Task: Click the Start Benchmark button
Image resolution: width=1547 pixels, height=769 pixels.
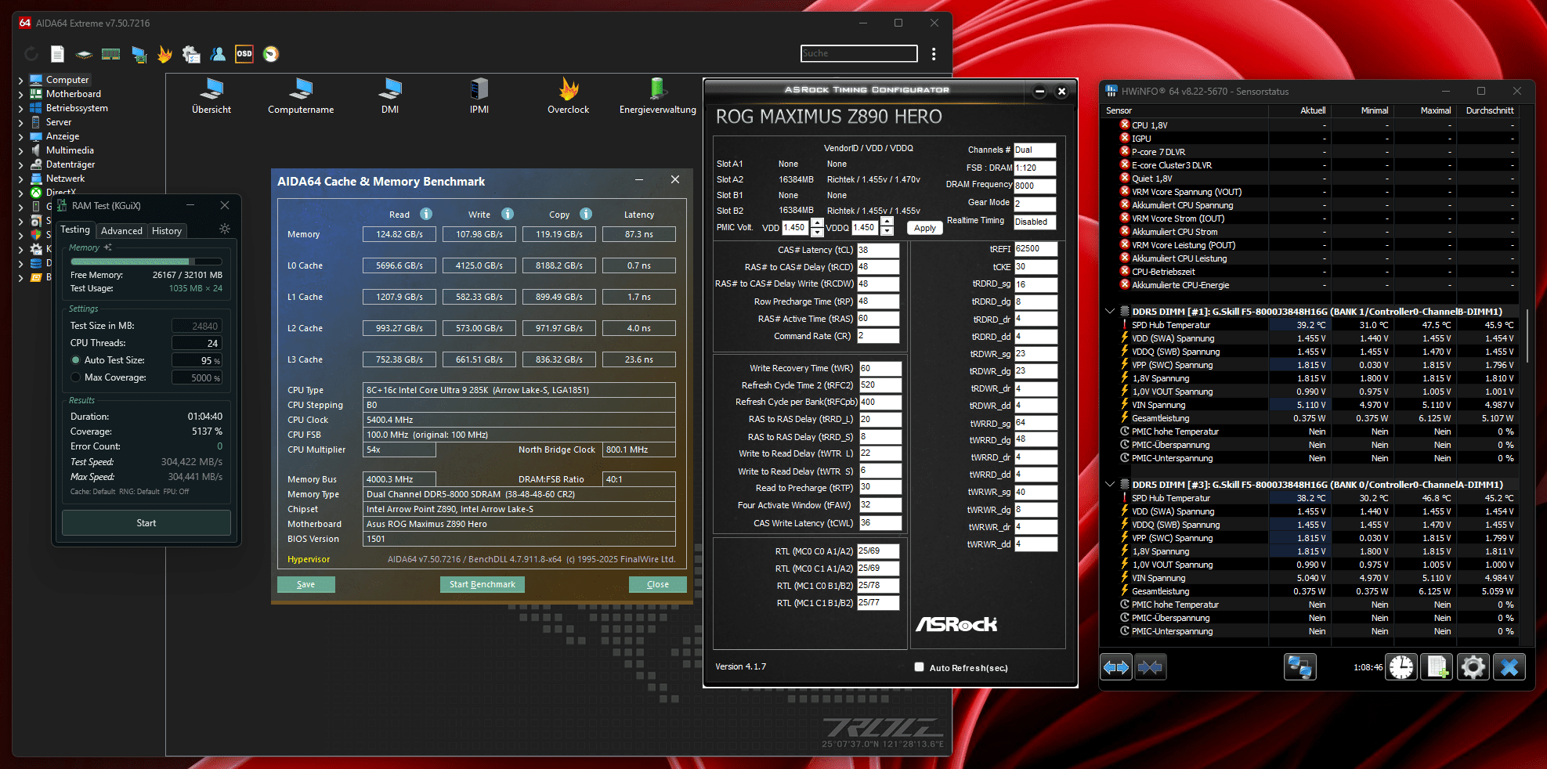Action: tap(483, 584)
